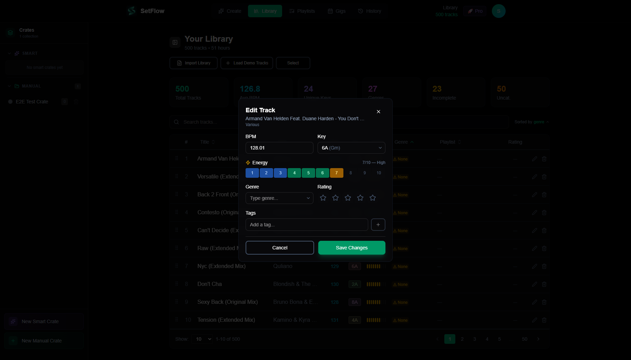The height and width of the screenshot is (360, 631).
Task: Click the SetFlow logo
Action: [x=146, y=11]
